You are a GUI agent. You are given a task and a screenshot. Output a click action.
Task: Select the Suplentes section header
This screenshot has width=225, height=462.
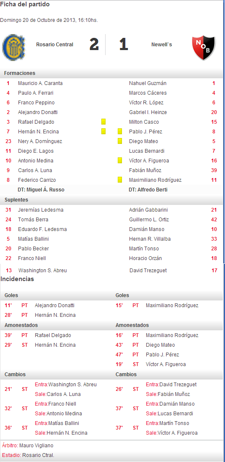pos(111,200)
